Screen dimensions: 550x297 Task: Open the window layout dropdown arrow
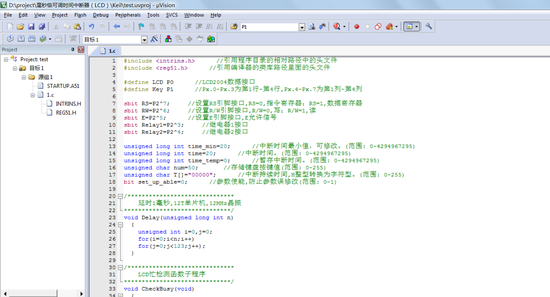(x=416, y=27)
